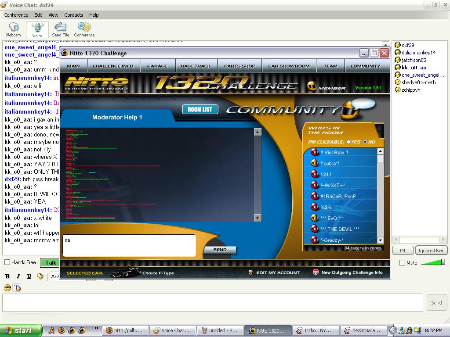Screen dimensions: 450x337
Task: Set PM Clickable to NO
Action: click(365, 142)
